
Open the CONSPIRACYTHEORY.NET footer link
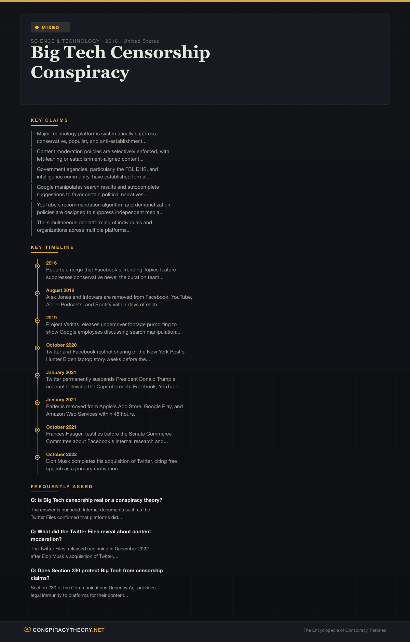coord(68,630)
